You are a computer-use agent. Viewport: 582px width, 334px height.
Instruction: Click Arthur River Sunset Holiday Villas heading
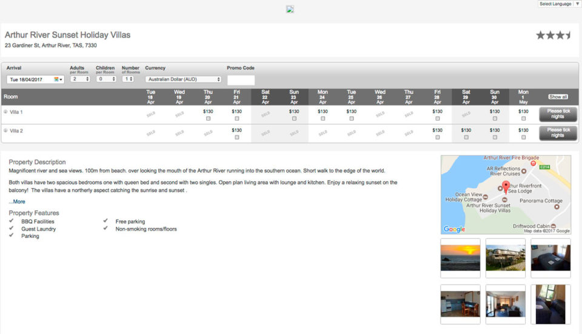pos(67,35)
